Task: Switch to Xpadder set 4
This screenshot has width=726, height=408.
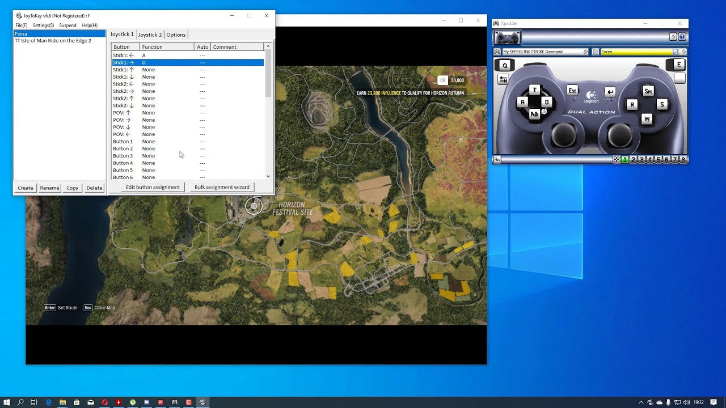Action: (650, 160)
